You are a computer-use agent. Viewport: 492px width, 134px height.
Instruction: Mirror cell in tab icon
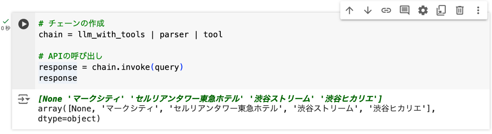click(x=441, y=11)
